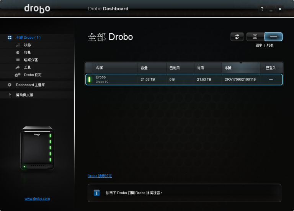Click the refresh arrows button
The height and width of the screenshot is (211, 294).
237,37
